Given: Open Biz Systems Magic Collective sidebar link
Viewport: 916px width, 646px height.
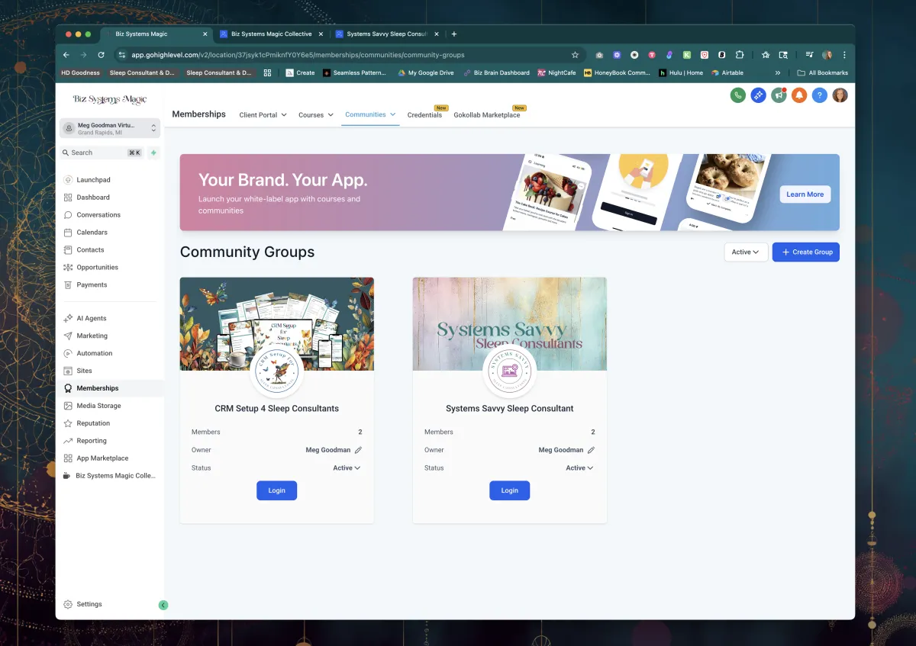Looking at the screenshot, I should click(110, 476).
